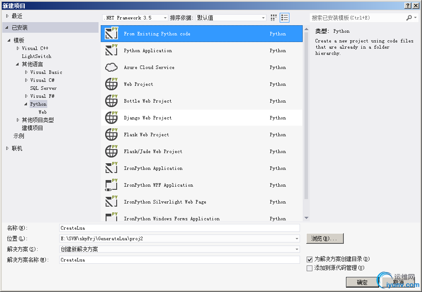Enable 添加到源代码管理 checkbox

pyautogui.click(x=309, y=268)
